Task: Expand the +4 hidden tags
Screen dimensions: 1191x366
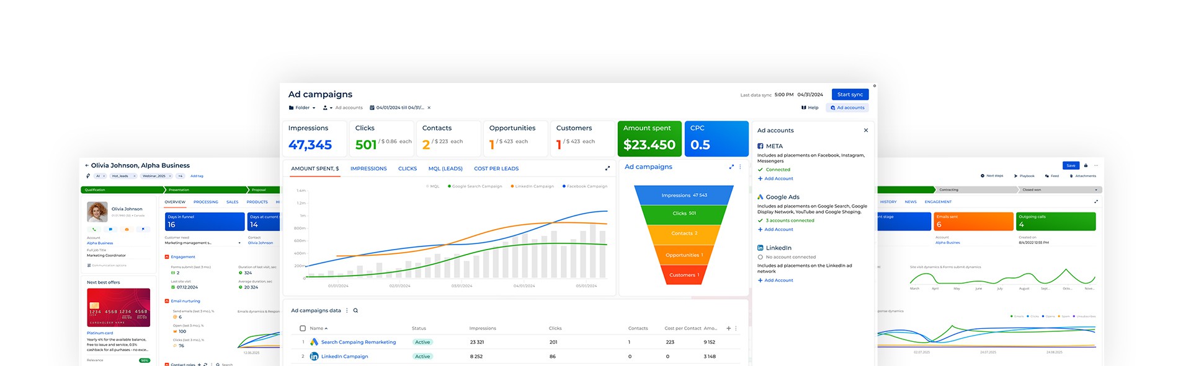Action: [181, 176]
